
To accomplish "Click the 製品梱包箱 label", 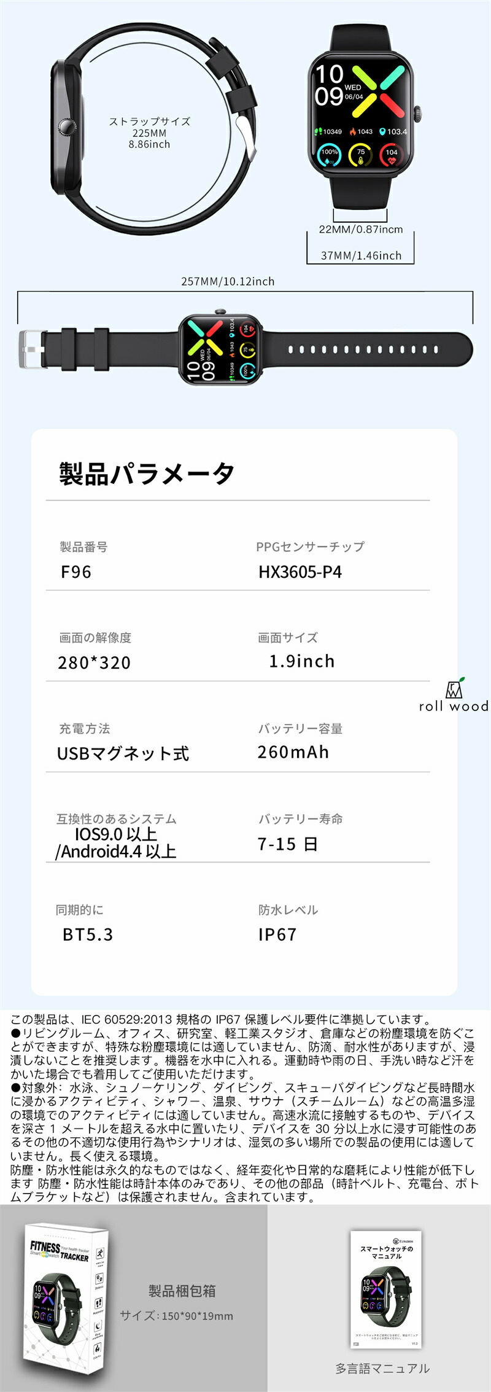I will tap(182, 1291).
